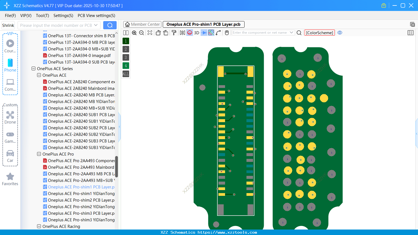Screen dimensions: 418x235
Task: Toggle the diode symbol display tool
Action: coord(204,33)
